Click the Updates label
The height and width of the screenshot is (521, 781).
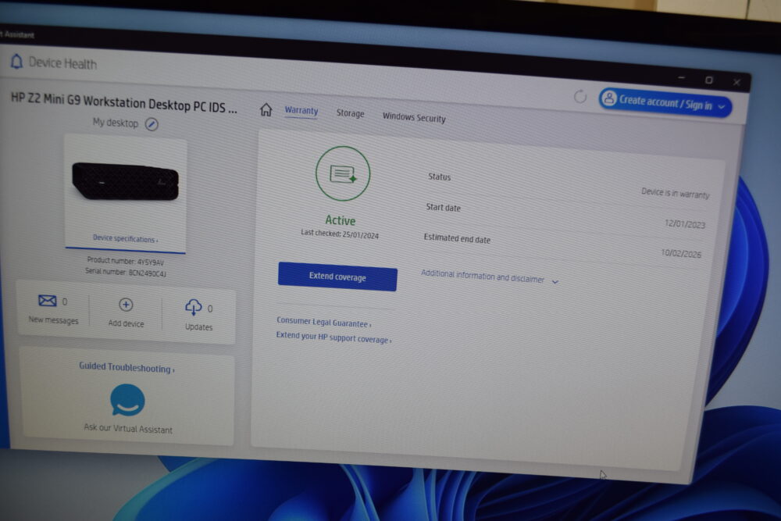pyautogui.click(x=198, y=327)
